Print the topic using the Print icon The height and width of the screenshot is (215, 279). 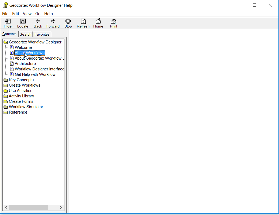pyautogui.click(x=113, y=21)
